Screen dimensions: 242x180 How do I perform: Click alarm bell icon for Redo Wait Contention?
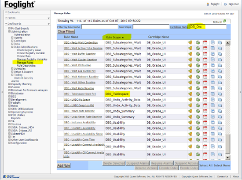click(x=190, y=42)
